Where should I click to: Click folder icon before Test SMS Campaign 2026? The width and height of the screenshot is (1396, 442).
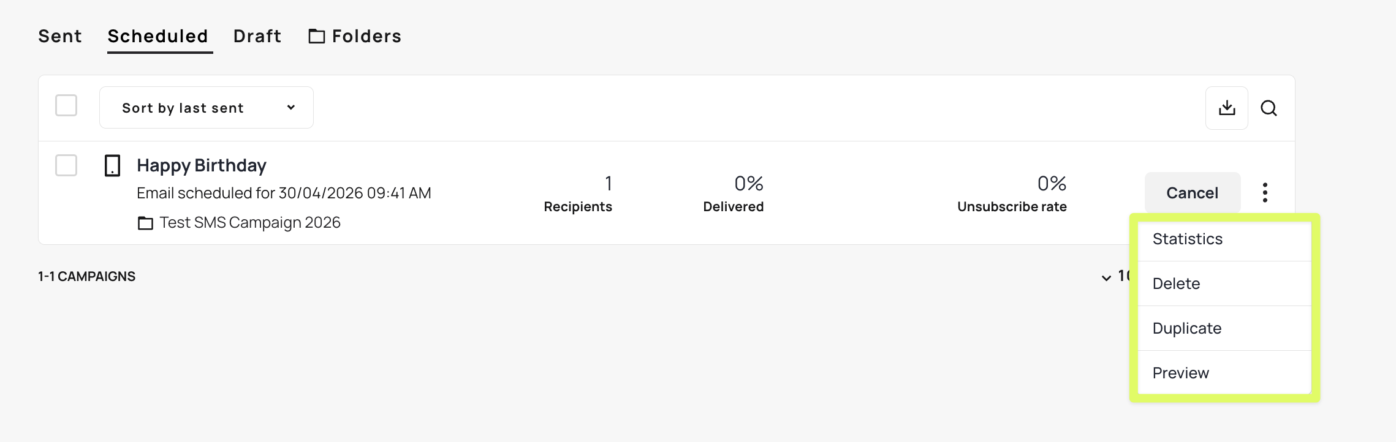[x=145, y=223]
